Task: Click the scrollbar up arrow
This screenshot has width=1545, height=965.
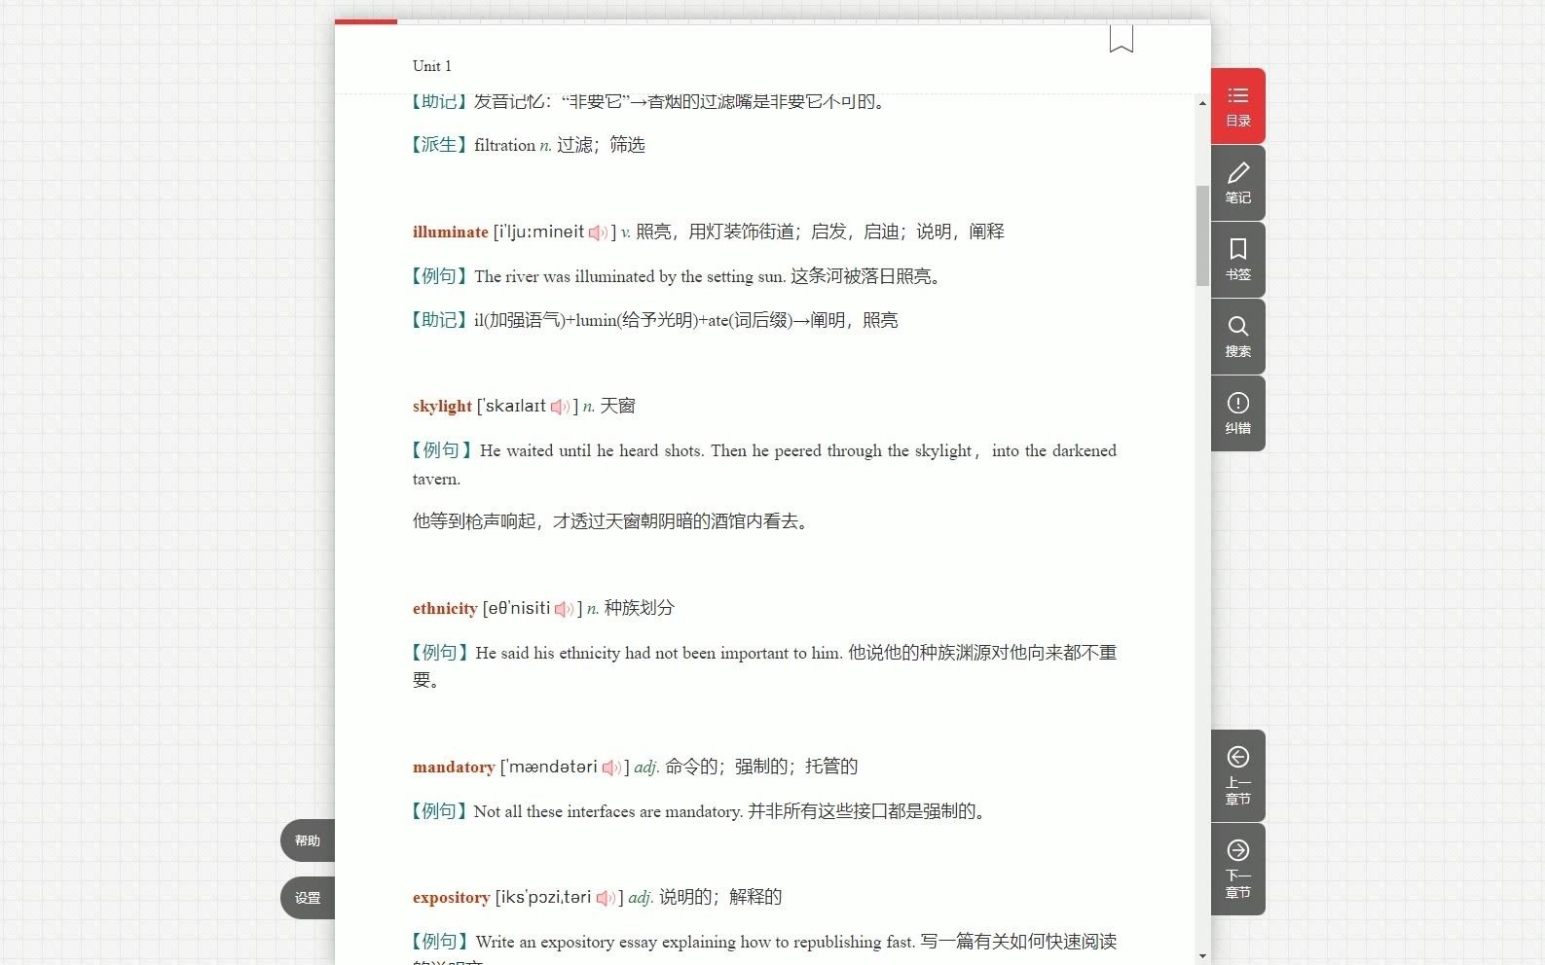Action: coord(1202,103)
